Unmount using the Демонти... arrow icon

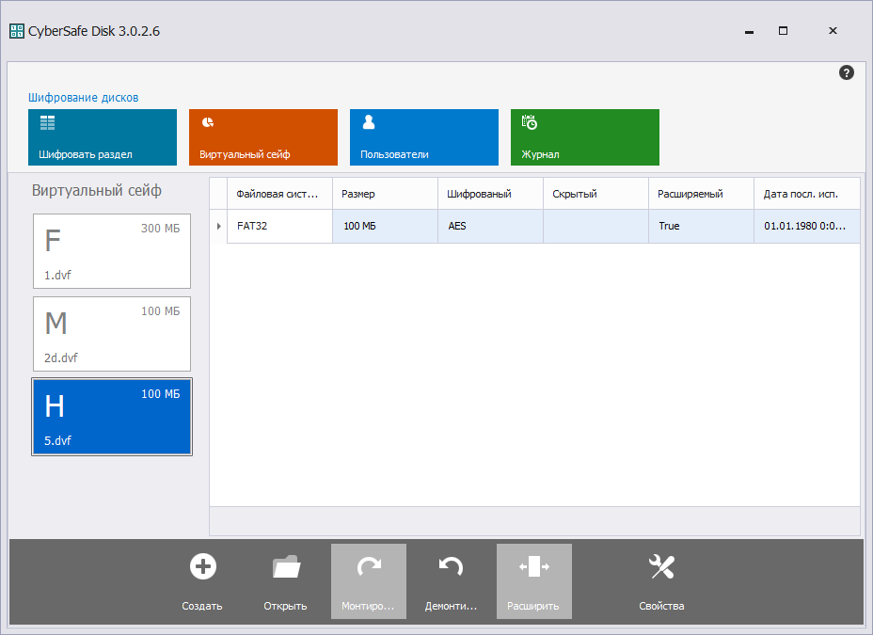tap(451, 566)
